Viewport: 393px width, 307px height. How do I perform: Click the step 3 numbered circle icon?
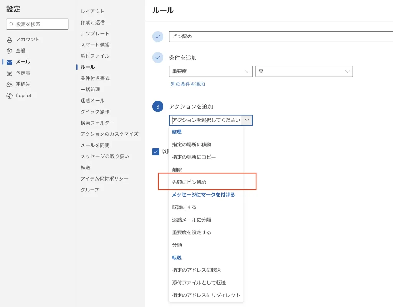158,107
